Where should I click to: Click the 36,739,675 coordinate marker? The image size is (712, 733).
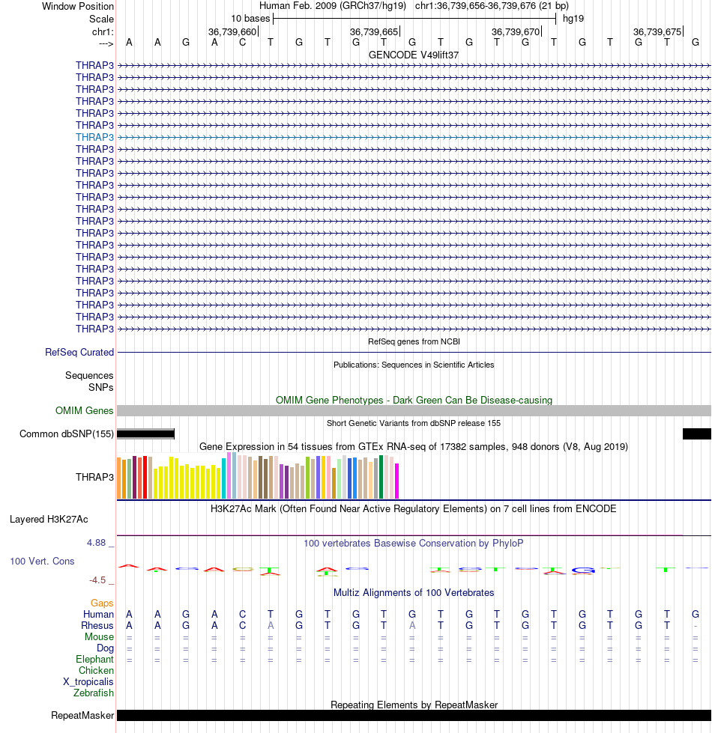[x=657, y=31]
